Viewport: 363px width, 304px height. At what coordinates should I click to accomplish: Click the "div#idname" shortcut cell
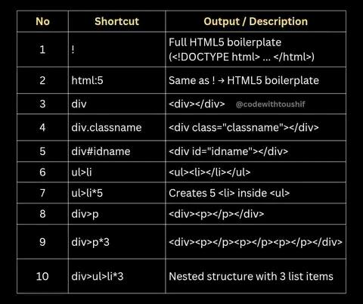pyautogui.click(x=116, y=151)
